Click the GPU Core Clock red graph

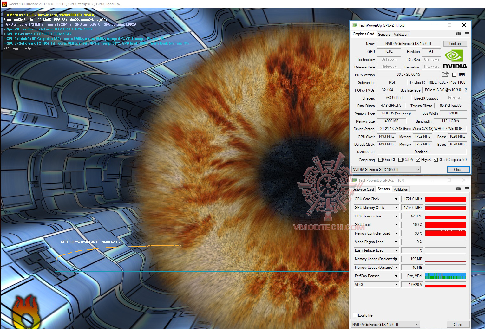(x=446, y=199)
